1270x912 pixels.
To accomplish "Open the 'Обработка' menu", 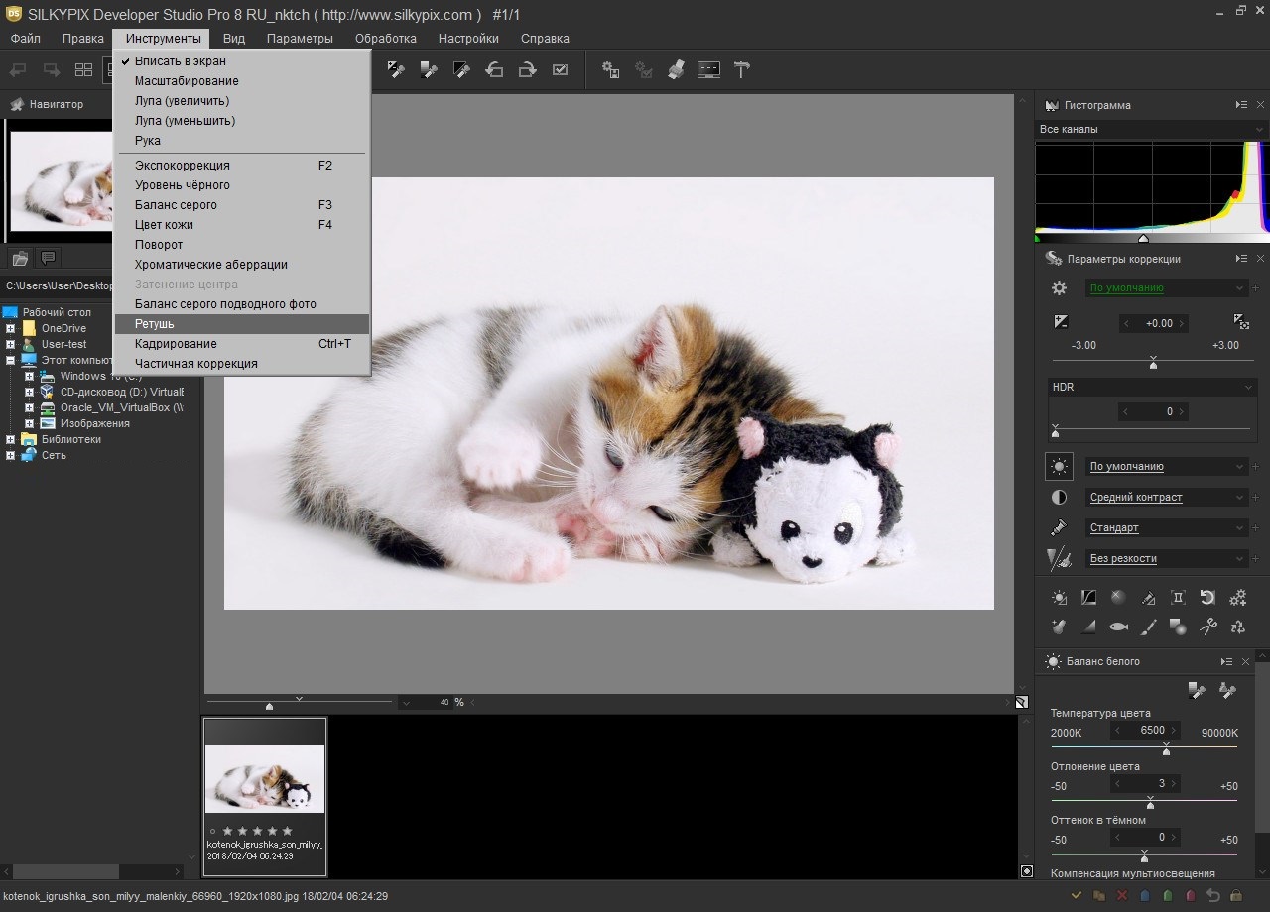I will pos(385,39).
